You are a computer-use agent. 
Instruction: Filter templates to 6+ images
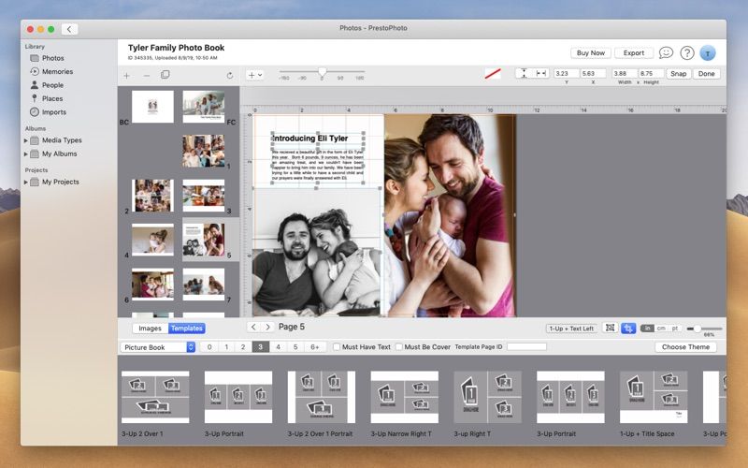pyautogui.click(x=315, y=347)
